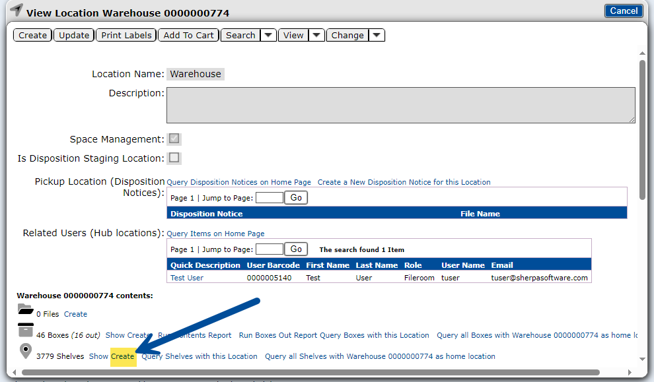
Task: Click the Add To Cart button
Action: pyautogui.click(x=188, y=36)
